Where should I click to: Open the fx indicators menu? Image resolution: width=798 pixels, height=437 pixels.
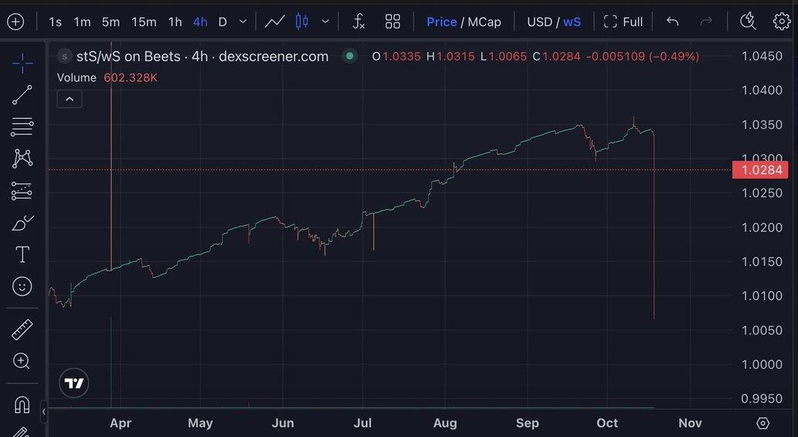(359, 22)
